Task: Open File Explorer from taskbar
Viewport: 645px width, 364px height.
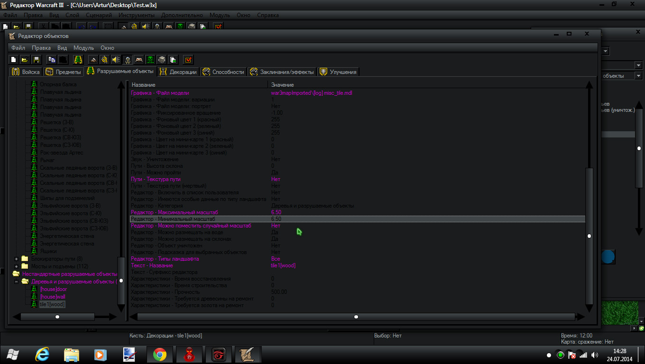Action: coord(72,355)
